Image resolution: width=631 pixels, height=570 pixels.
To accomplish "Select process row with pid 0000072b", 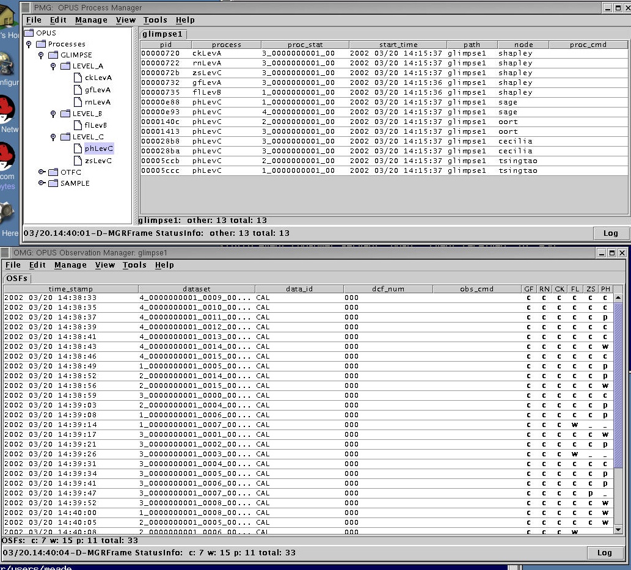I will pos(384,73).
